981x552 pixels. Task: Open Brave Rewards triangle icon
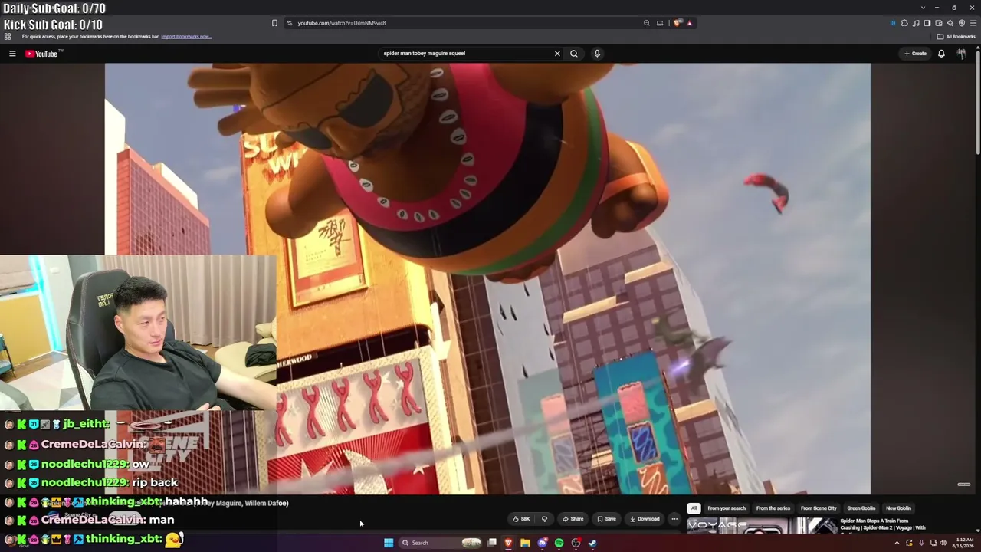(x=689, y=23)
